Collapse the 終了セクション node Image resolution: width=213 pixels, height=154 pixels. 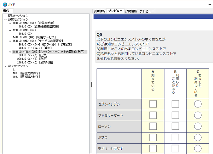tap(6, 66)
